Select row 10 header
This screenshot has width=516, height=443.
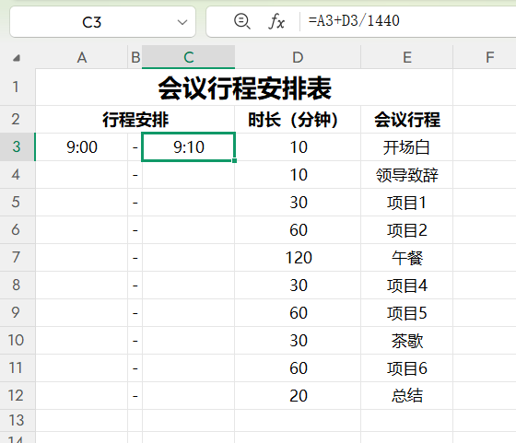[18, 340]
